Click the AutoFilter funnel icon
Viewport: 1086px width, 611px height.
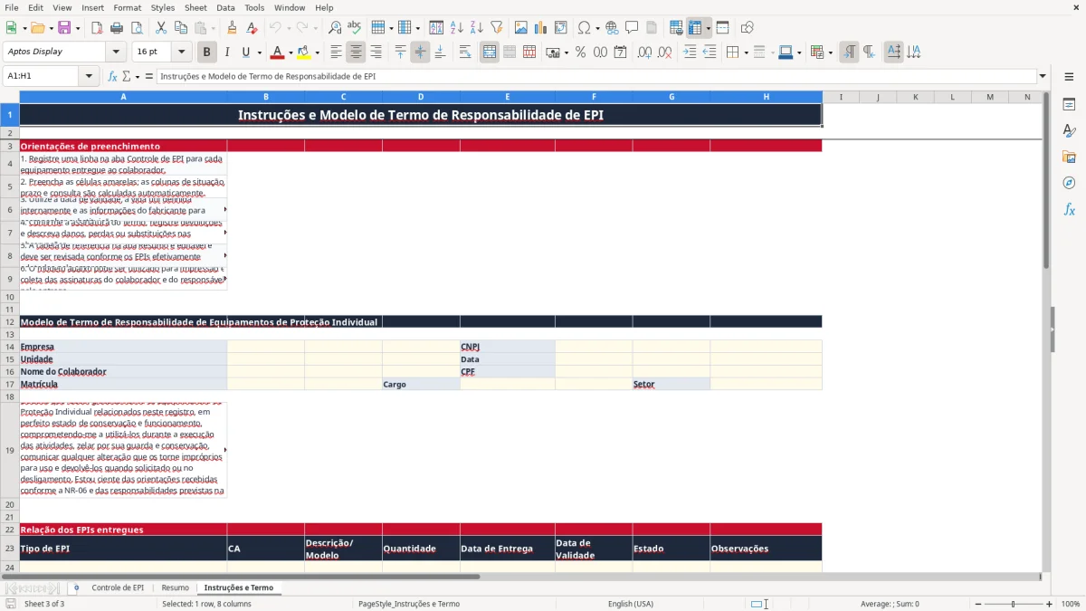tap(496, 28)
